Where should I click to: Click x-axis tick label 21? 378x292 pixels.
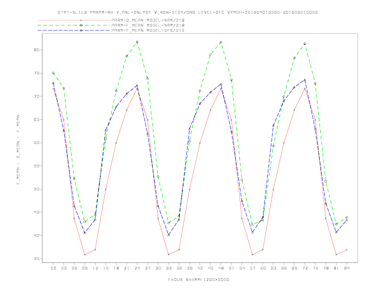point(127,268)
